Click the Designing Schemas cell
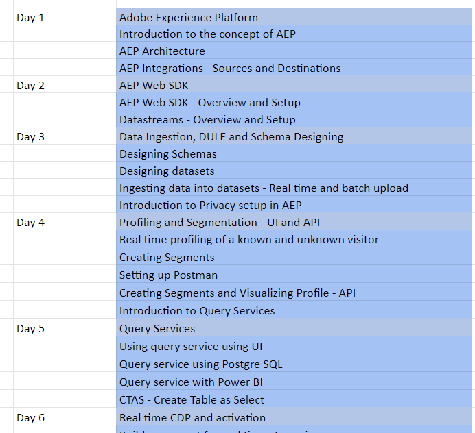 pos(168,153)
